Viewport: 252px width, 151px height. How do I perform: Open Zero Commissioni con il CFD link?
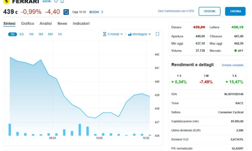click(x=176, y=11)
